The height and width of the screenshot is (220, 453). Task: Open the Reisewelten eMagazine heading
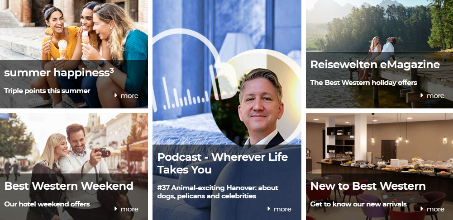pyautogui.click(x=375, y=64)
